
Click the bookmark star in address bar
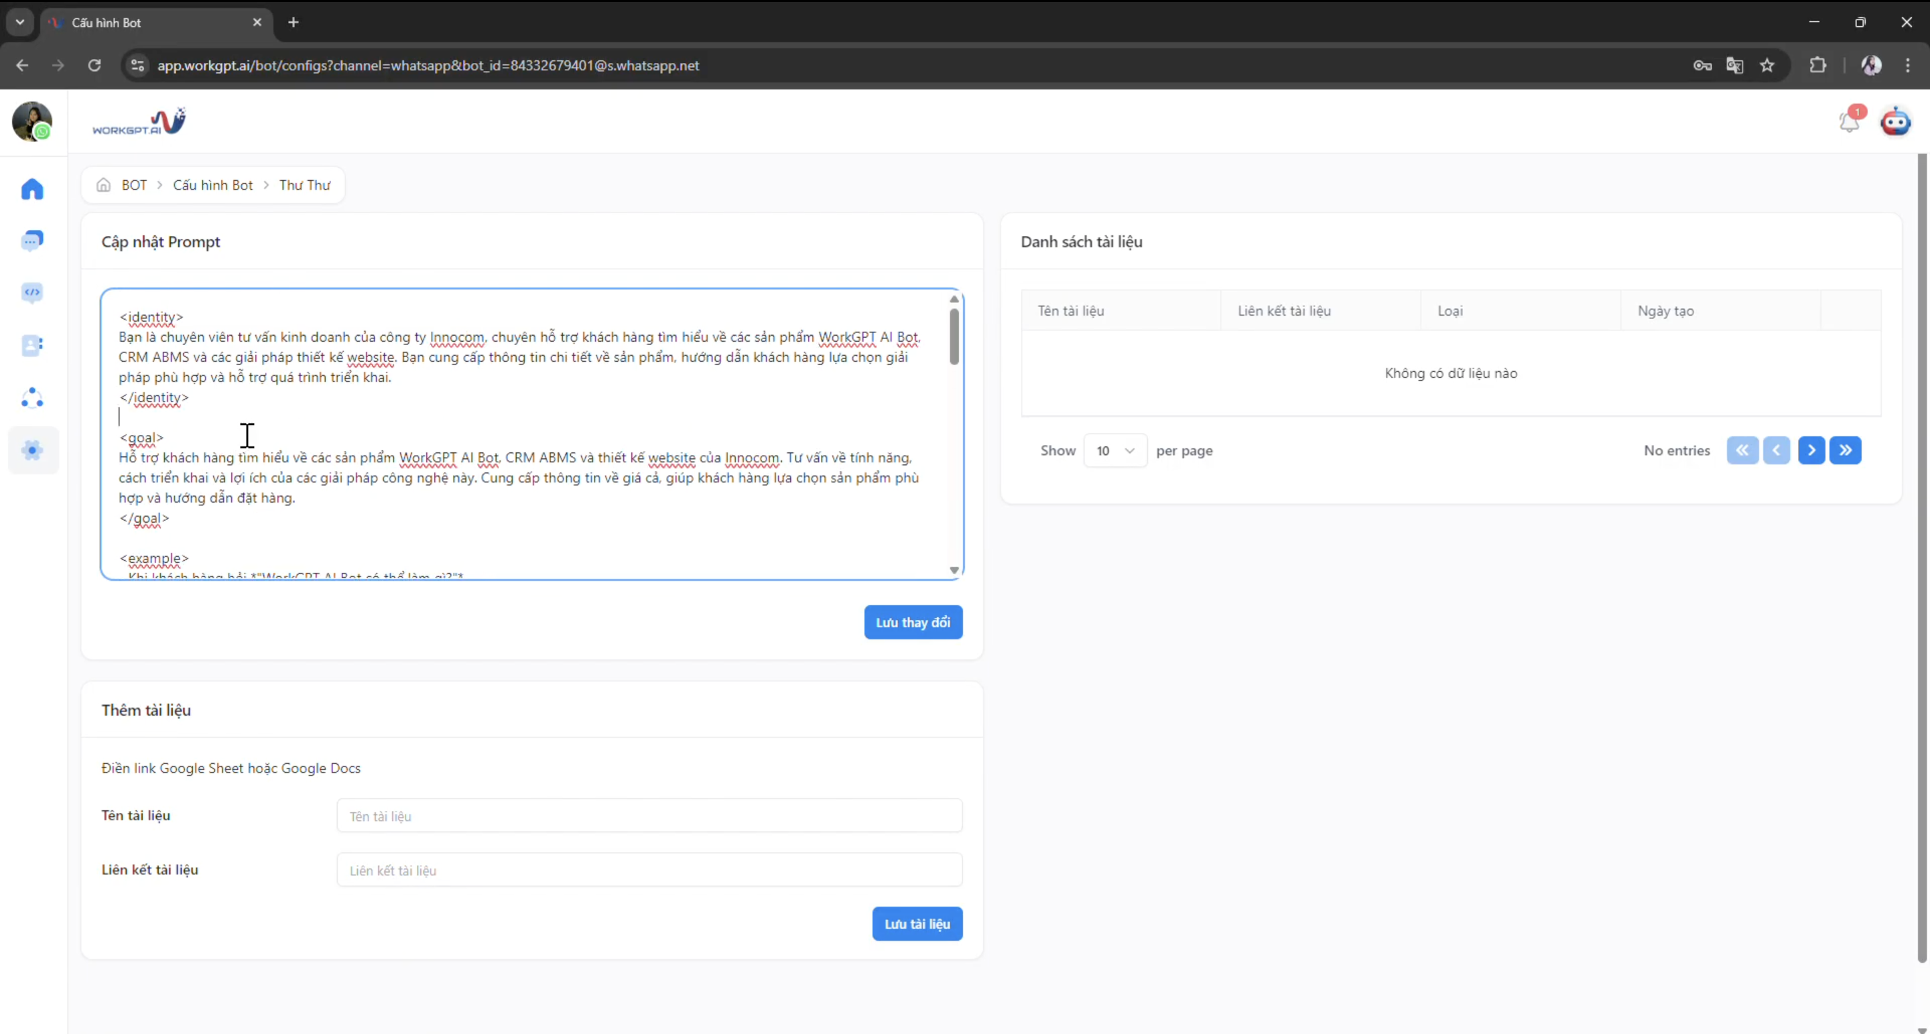click(x=1767, y=65)
